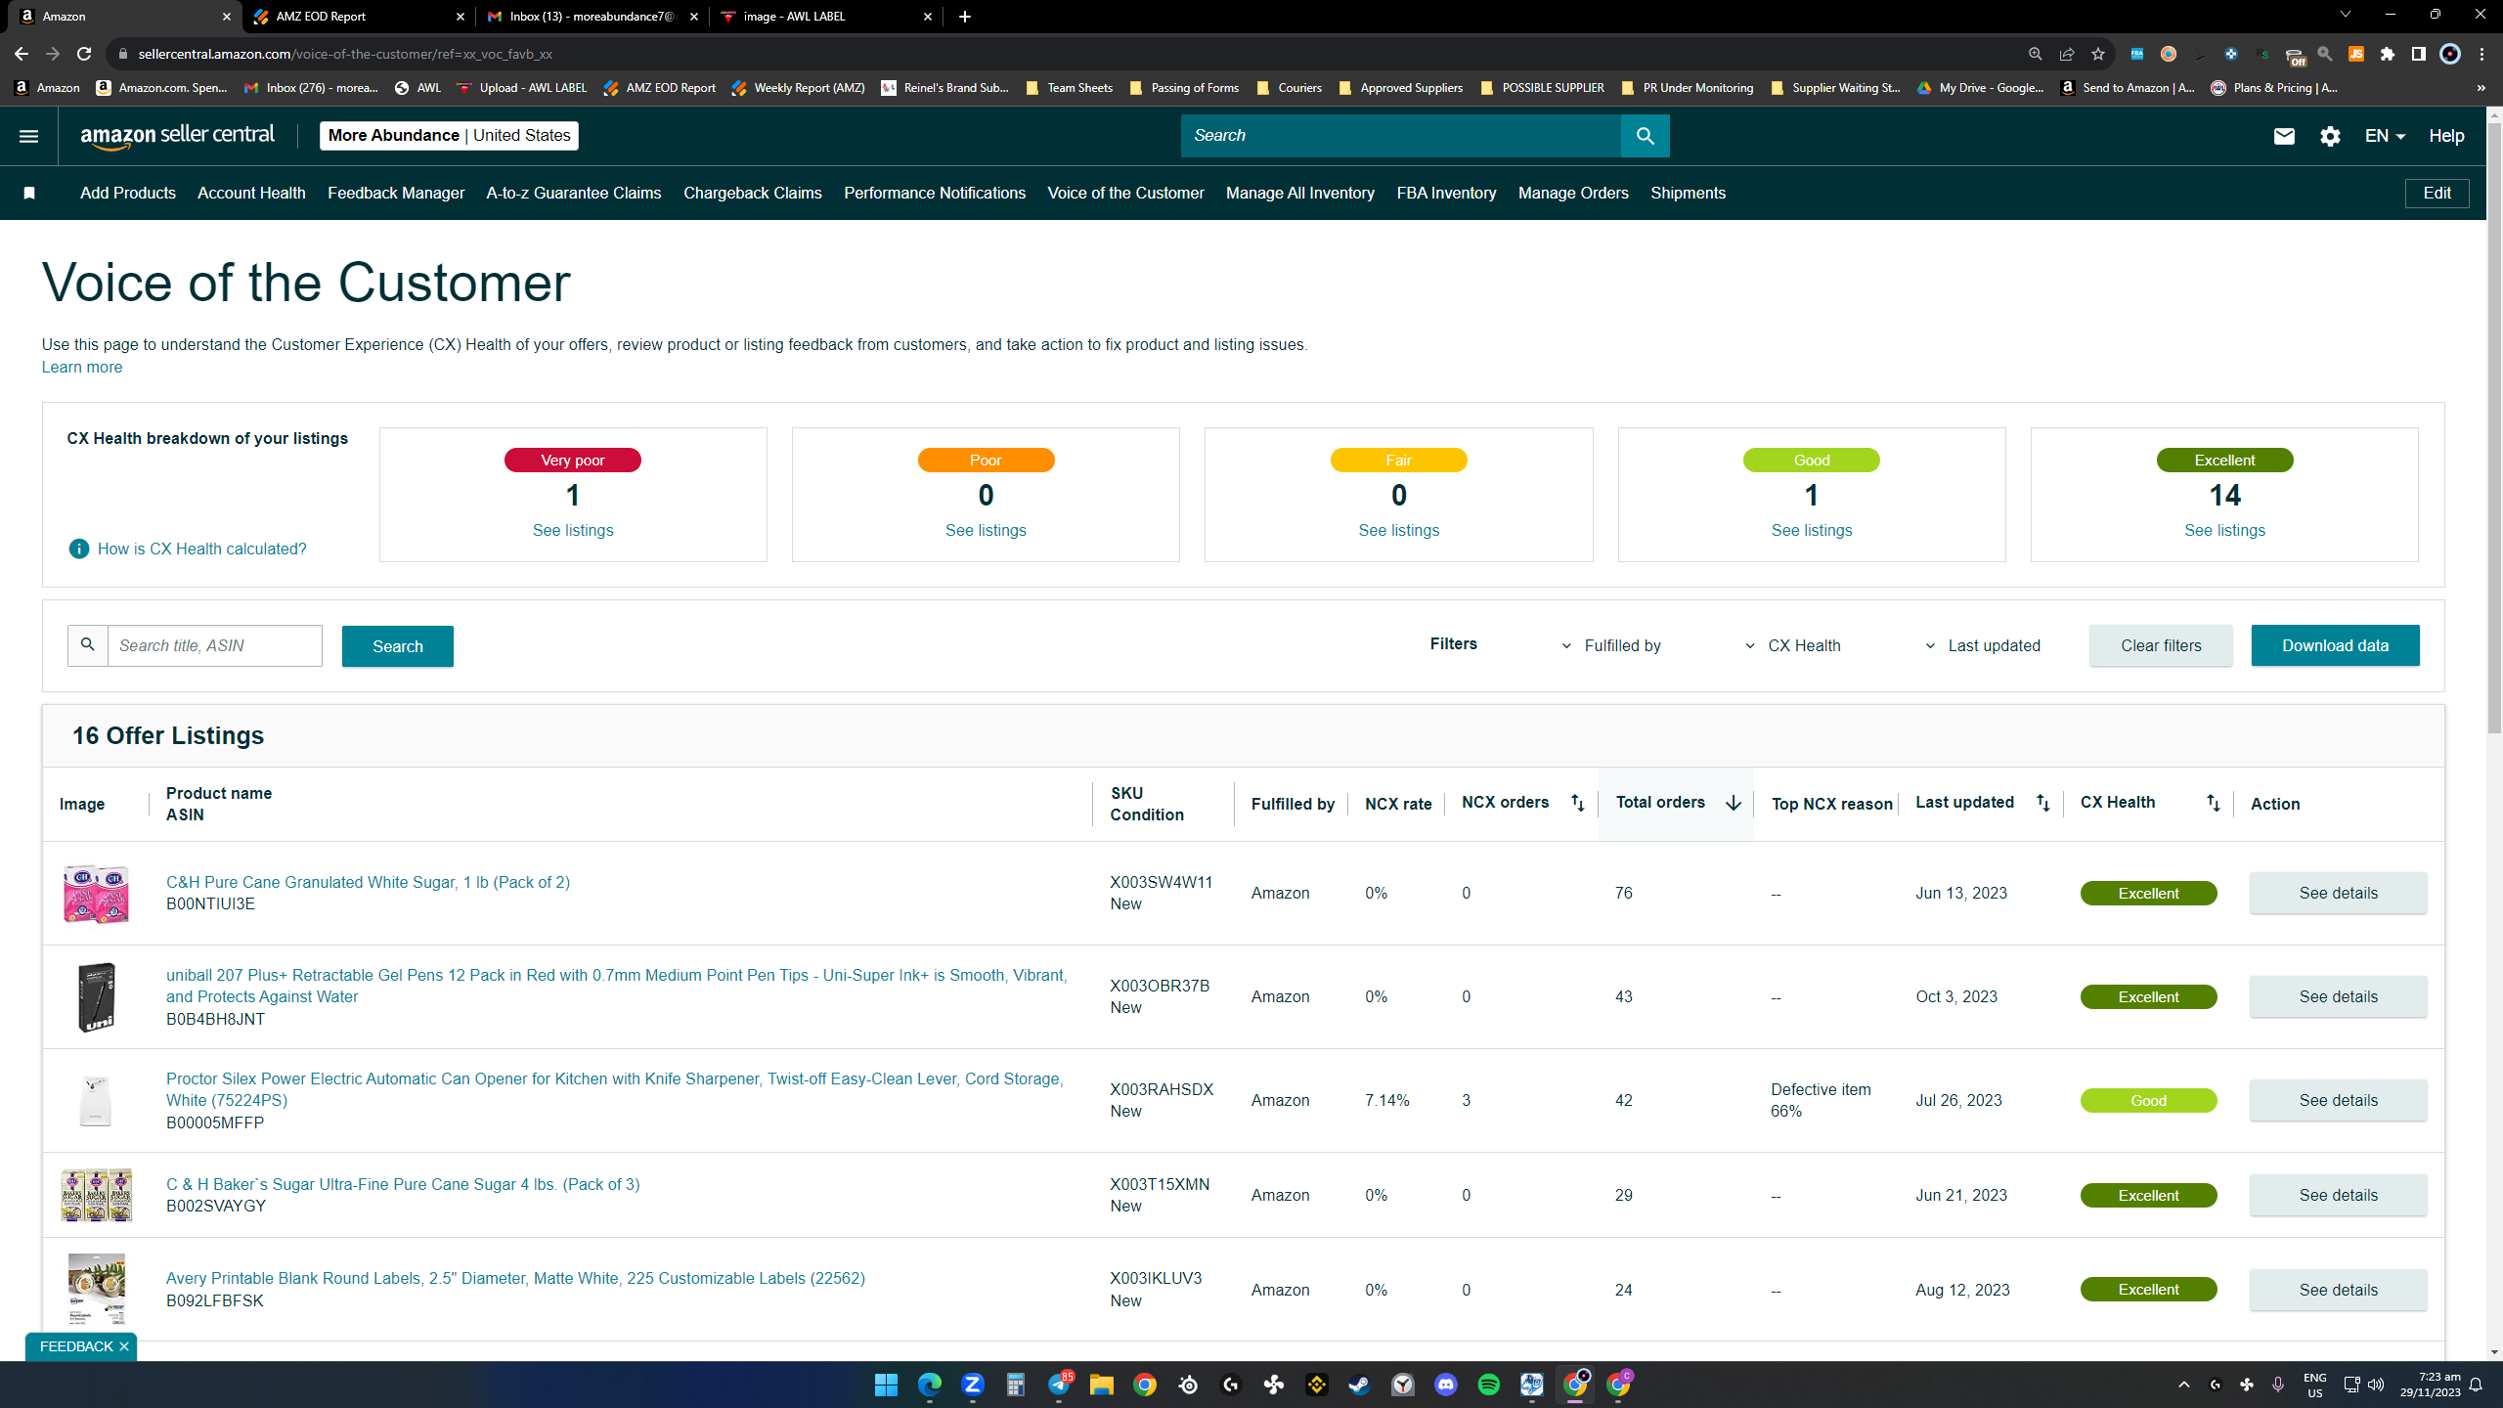This screenshot has height=1408, width=2503.
Task: Open Account Health in the nav bar
Action: (x=251, y=194)
